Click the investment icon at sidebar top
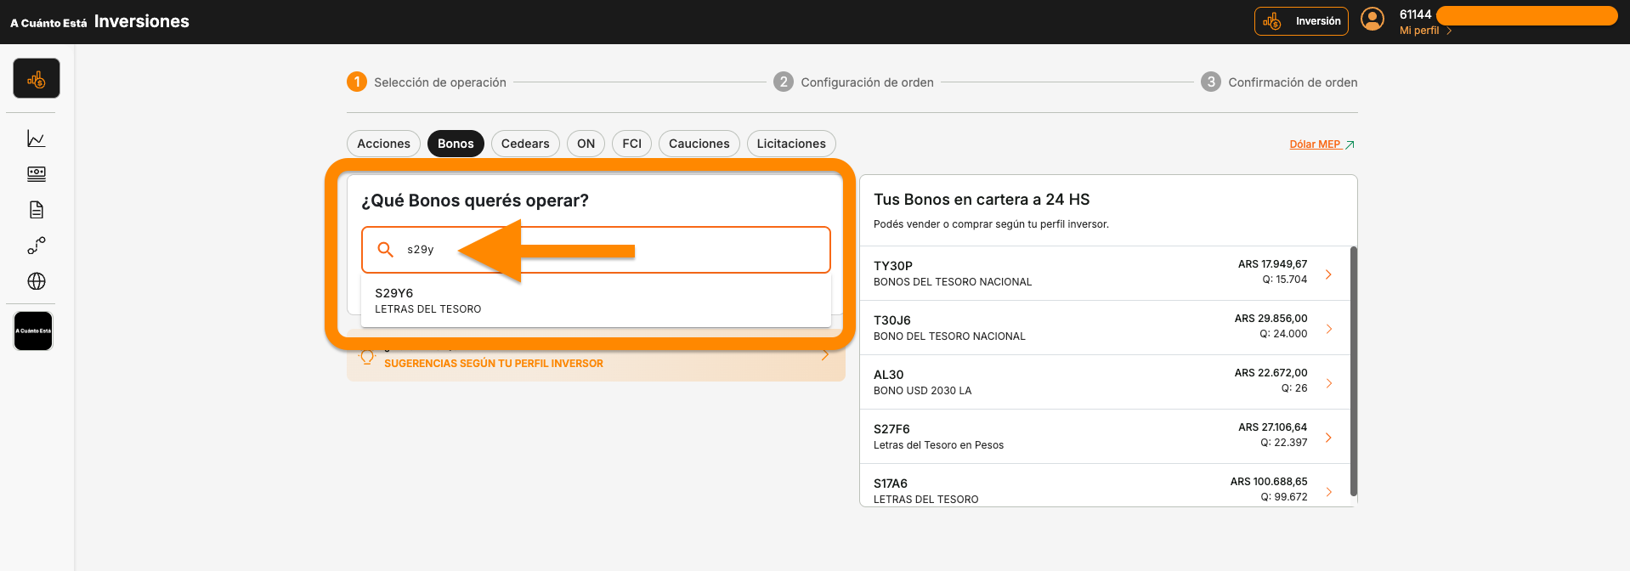This screenshot has width=1630, height=571. [36, 79]
